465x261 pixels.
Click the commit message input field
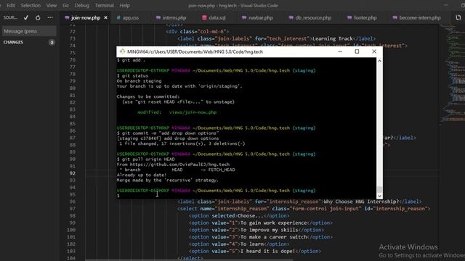point(29,31)
